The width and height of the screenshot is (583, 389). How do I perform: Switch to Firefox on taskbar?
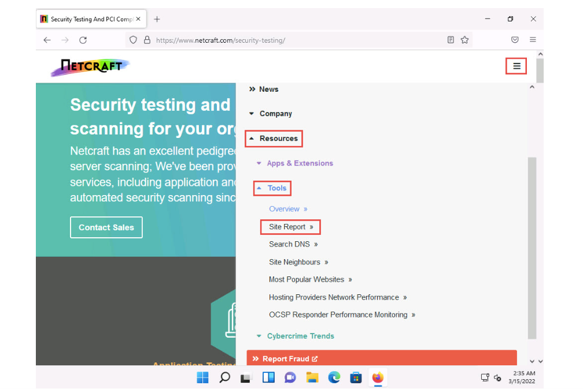click(378, 377)
